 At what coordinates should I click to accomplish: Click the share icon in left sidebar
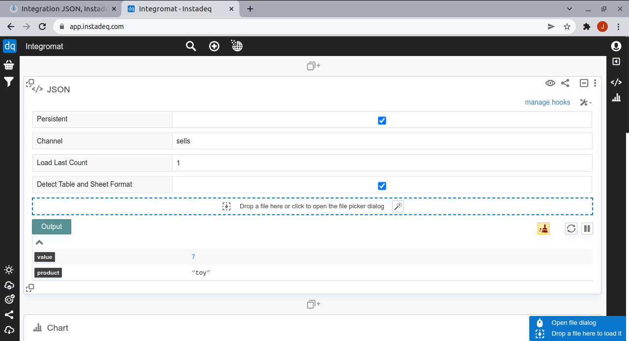[x=9, y=315]
